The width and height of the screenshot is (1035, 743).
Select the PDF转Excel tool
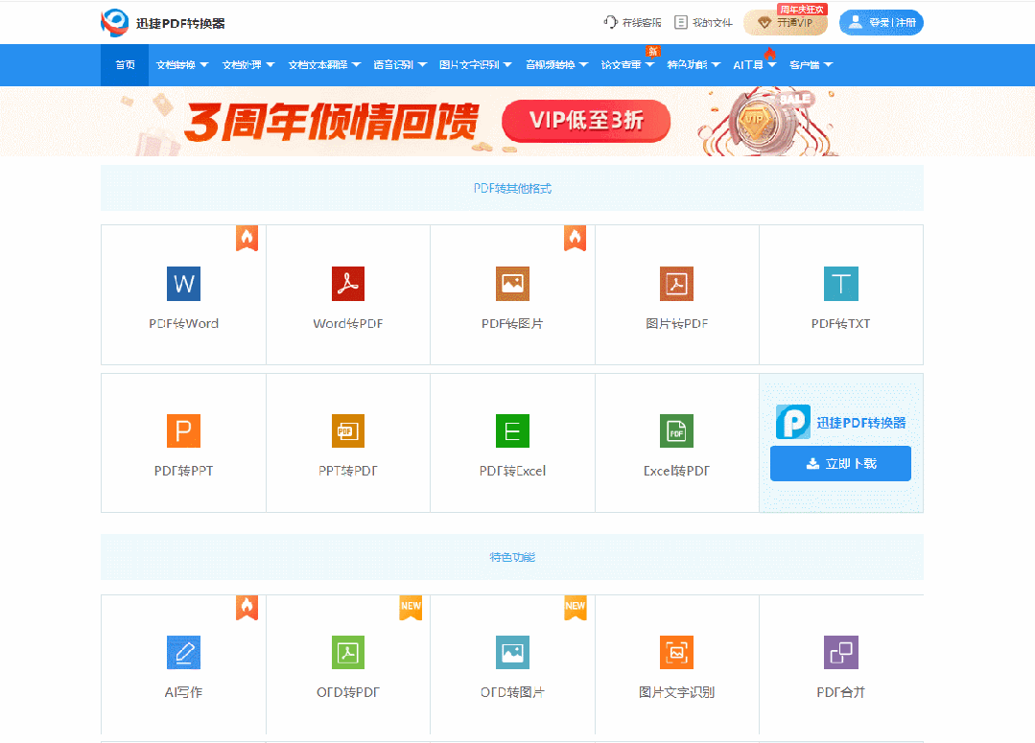click(512, 442)
